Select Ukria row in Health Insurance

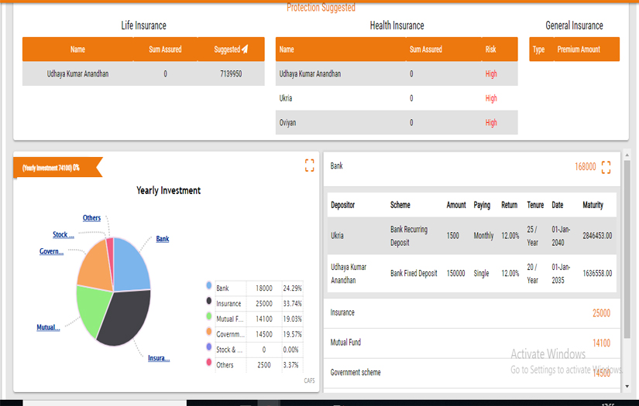coord(397,98)
